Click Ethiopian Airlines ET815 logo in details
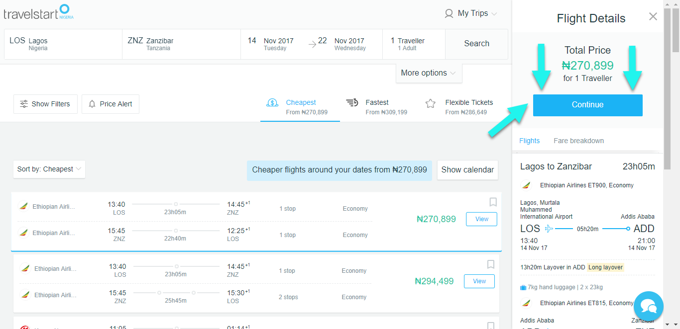Viewport: 680px width, 329px height. pos(526,303)
